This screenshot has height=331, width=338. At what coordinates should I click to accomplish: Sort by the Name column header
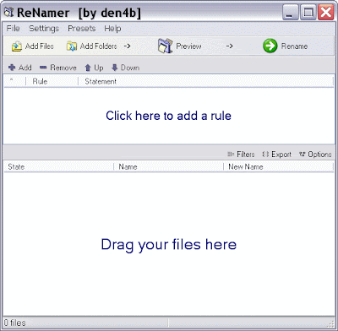[168, 166]
